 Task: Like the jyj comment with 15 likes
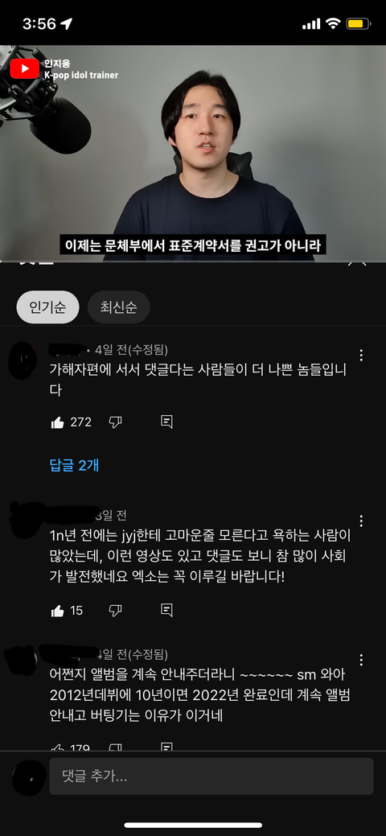pos(58,611)
